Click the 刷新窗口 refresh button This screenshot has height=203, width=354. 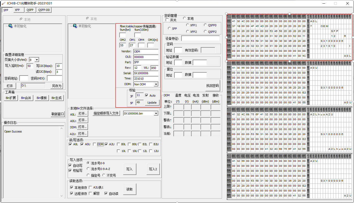coord(58,114)
